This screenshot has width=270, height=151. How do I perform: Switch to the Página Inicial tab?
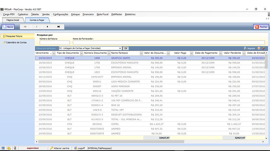pyautogui.click(x=13, y=20)
